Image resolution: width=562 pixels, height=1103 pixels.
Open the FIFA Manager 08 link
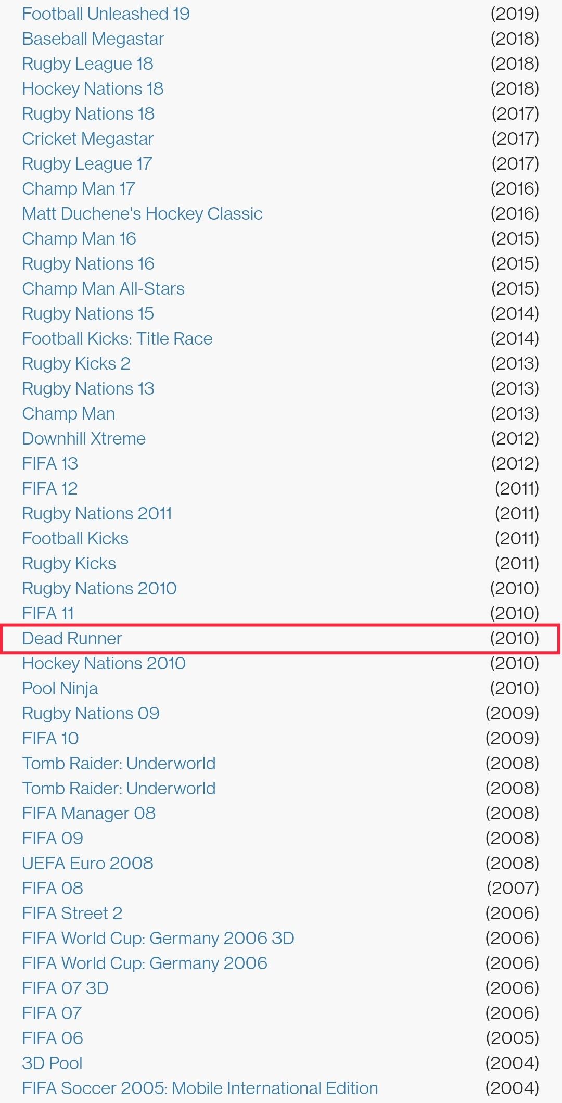click(x=88, y=814)
